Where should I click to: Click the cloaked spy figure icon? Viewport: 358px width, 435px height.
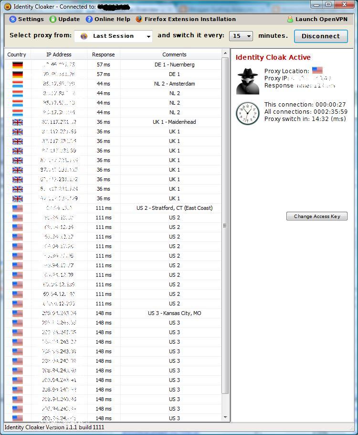(248, 81)
